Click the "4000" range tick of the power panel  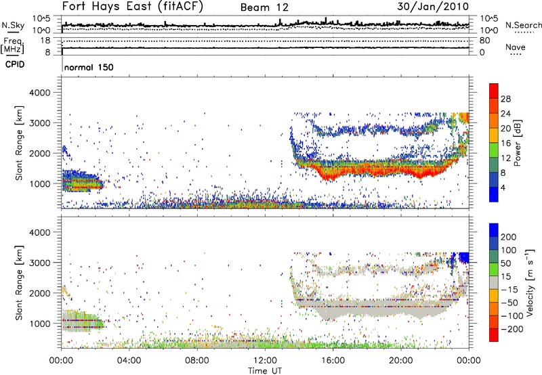(40, 93)
